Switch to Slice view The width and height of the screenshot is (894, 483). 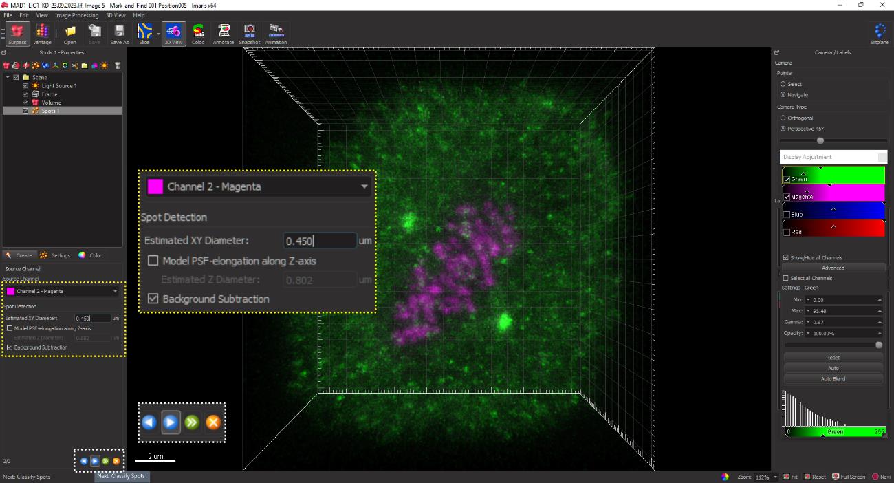(x=144, y=33)
